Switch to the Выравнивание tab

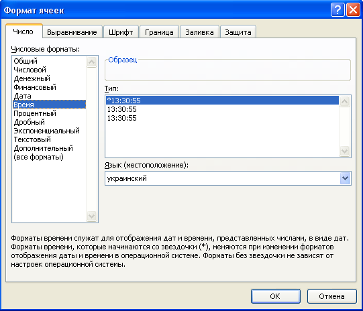[x=72, y=32]
